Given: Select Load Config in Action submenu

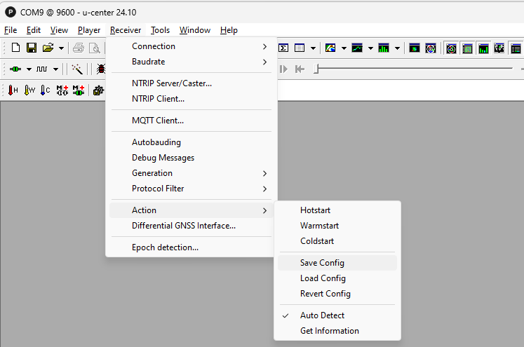Looking at the screenshot, I should 337,278.
